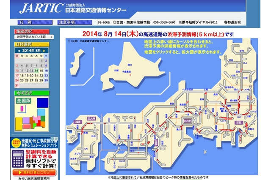Select date 20 in the calendar
The image size is (271, 180).
pyautogui.click(x=31, y=76)
